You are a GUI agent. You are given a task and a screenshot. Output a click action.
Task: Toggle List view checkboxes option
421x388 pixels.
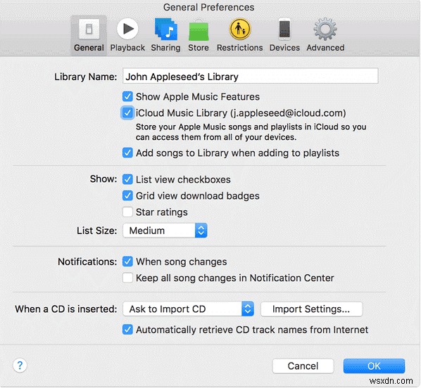tap(127, 179)
